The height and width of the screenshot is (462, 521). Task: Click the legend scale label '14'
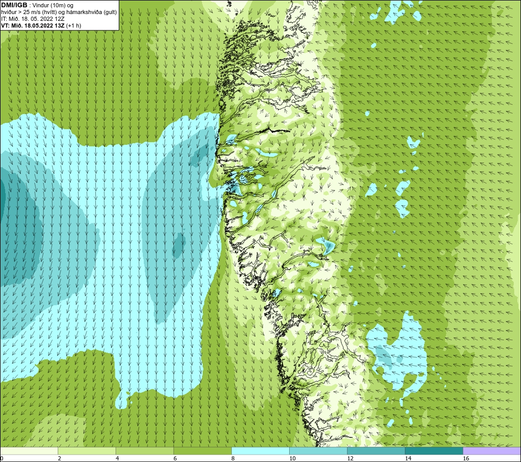click(x=408, y=458)
